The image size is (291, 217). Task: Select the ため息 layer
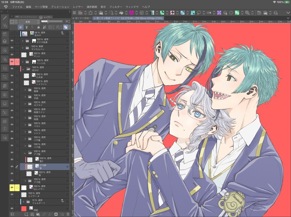pyautogui.click(x=44, y=76)
